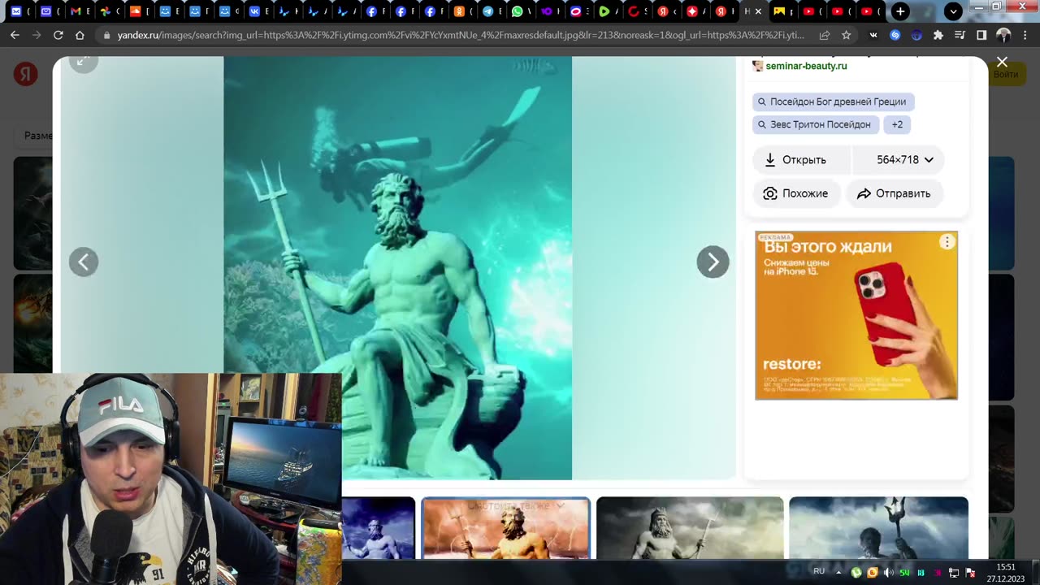Click the Yandex logo
1040x585 pixels.
pos(25,74)
